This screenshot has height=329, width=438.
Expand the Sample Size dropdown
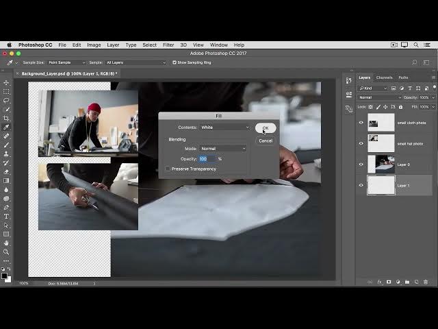[66, 62]
